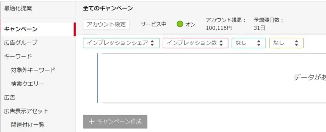The height and width of the screenshot is (132, 326).
Task: Open the インプレッションシェア metric dropdown
Action: coord(121,43)
